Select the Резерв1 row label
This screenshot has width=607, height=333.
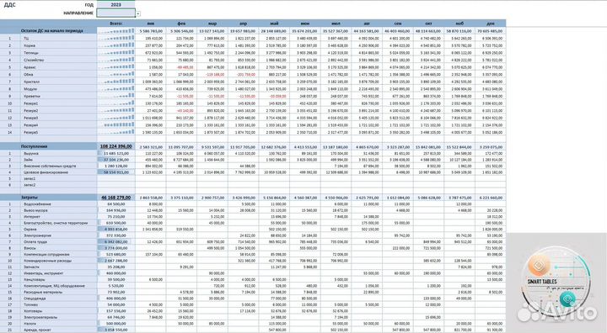[x=31, y=103]
